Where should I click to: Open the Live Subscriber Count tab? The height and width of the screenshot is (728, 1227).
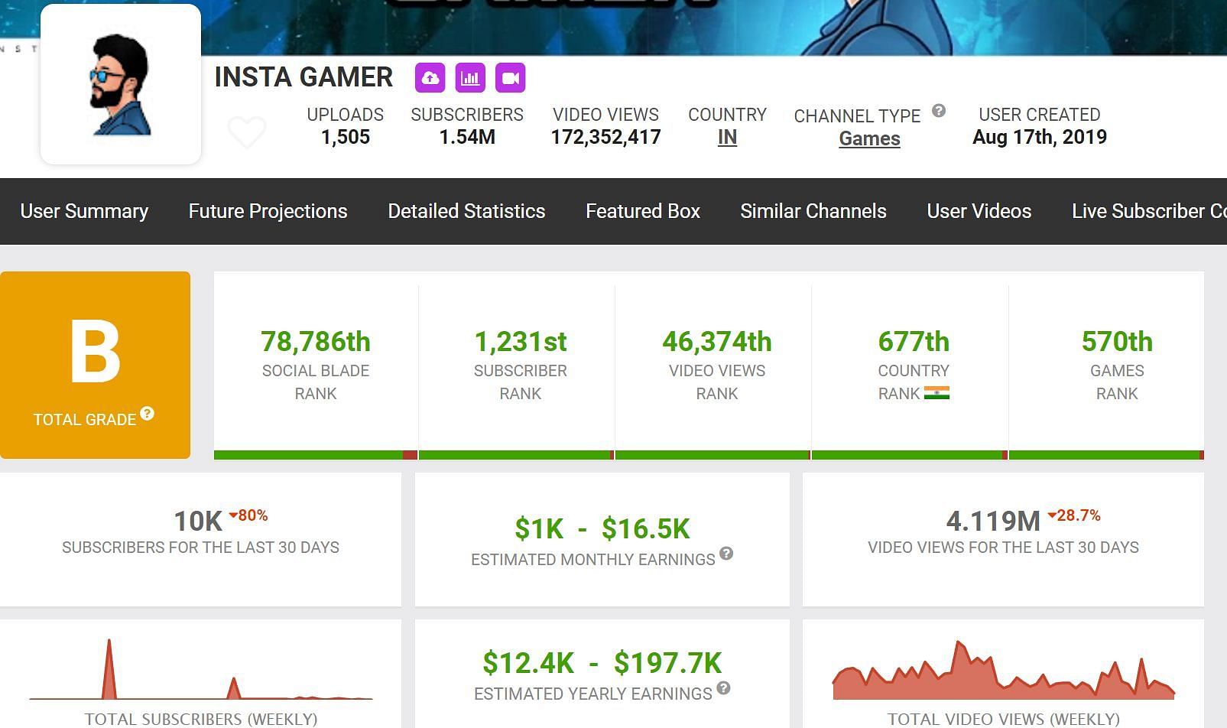[x=1149, y=211]
